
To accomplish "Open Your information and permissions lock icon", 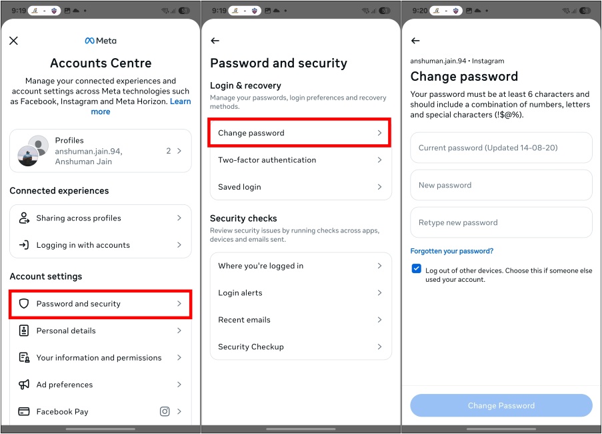I will pyautogui.click(x=24, y=358).
